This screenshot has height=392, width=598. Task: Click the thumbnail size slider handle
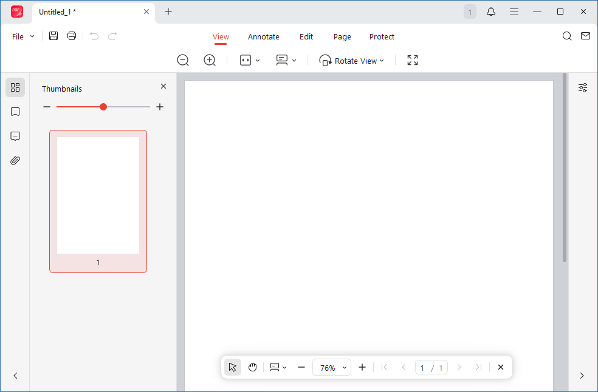click(x=103, y=107)
